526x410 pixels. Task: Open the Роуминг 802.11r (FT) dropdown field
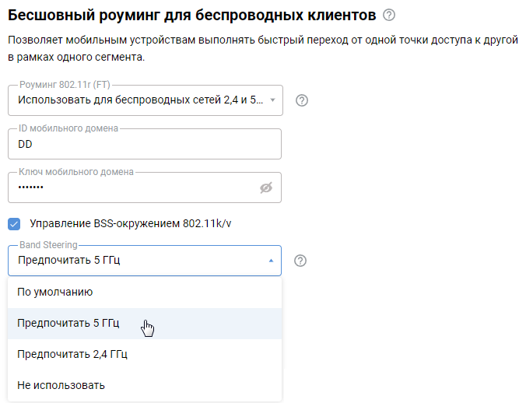coord(140,100)
